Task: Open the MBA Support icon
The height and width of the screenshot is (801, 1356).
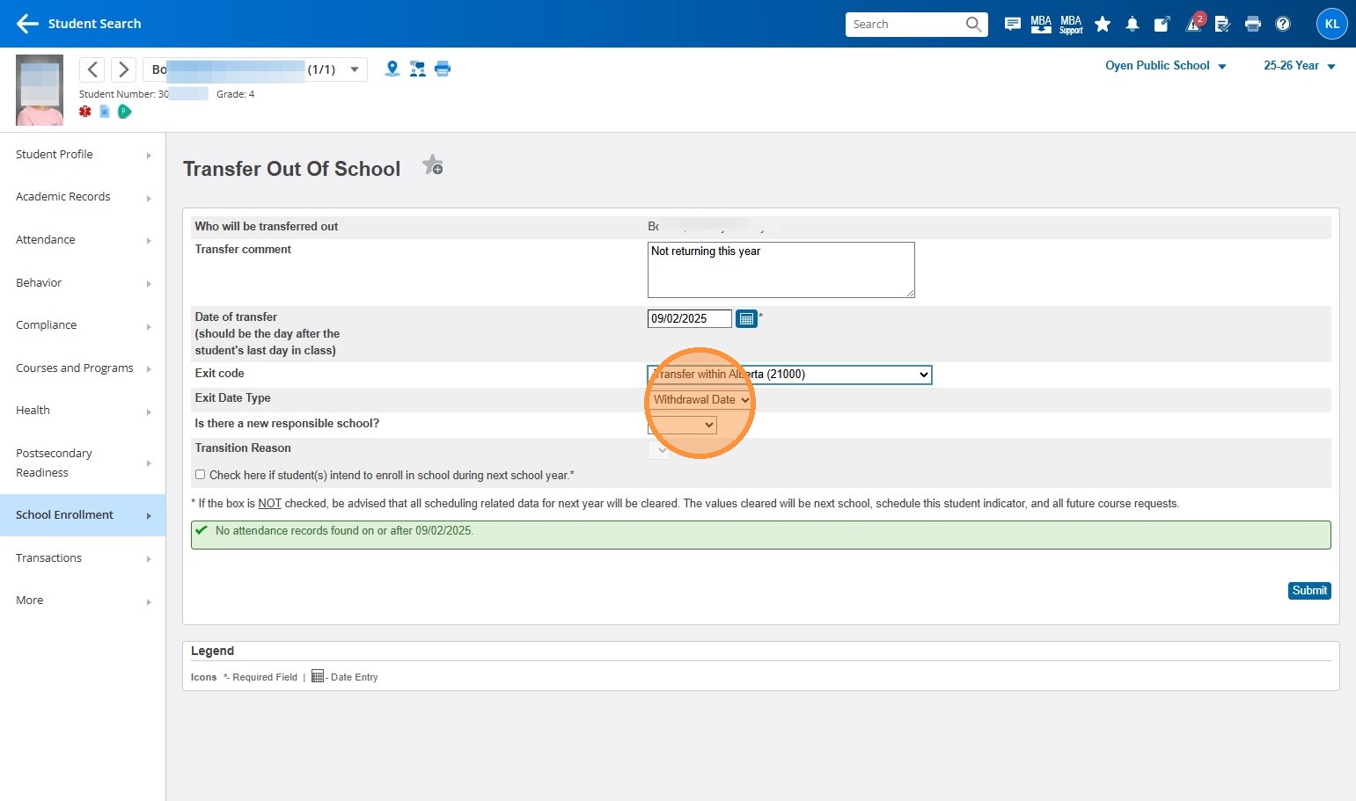Action: [x=1071, y=24]
